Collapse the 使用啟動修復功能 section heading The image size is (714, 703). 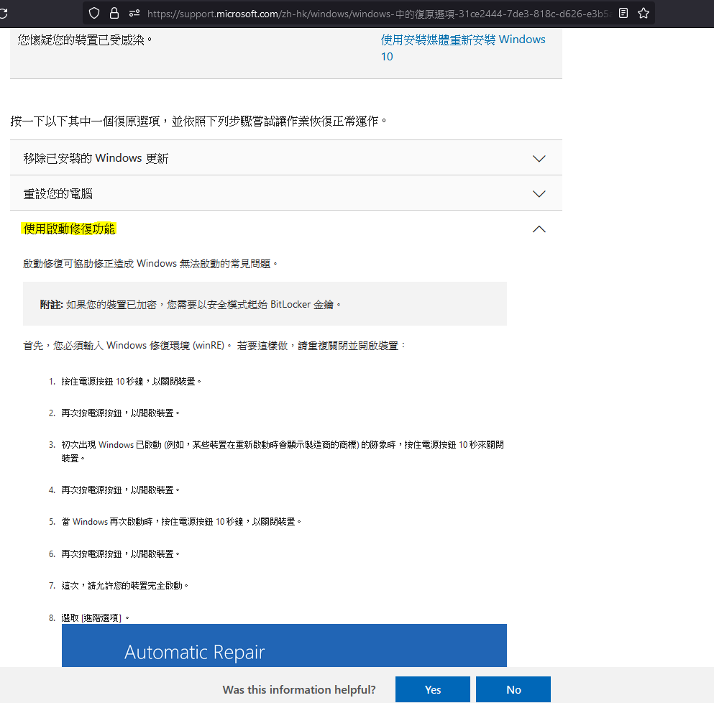69,229
